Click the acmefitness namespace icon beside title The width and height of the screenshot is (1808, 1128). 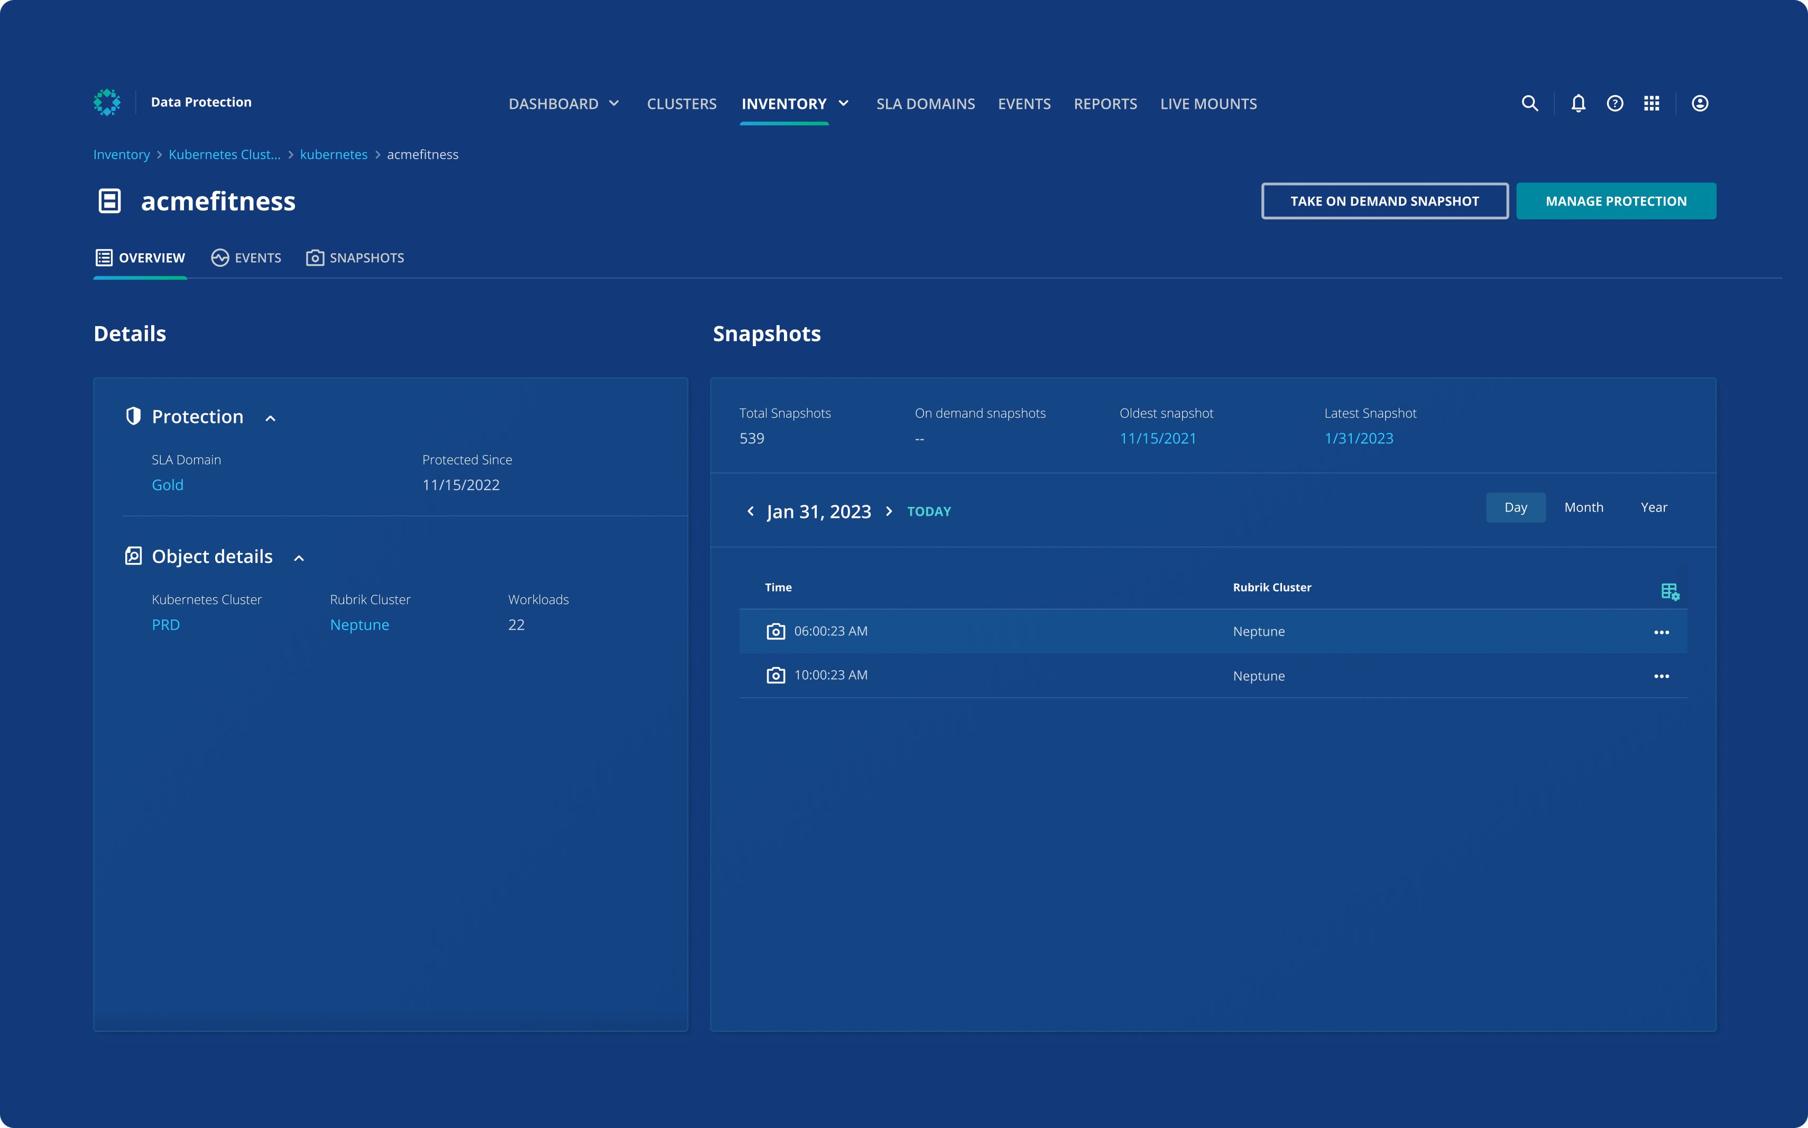coord(109,201)
